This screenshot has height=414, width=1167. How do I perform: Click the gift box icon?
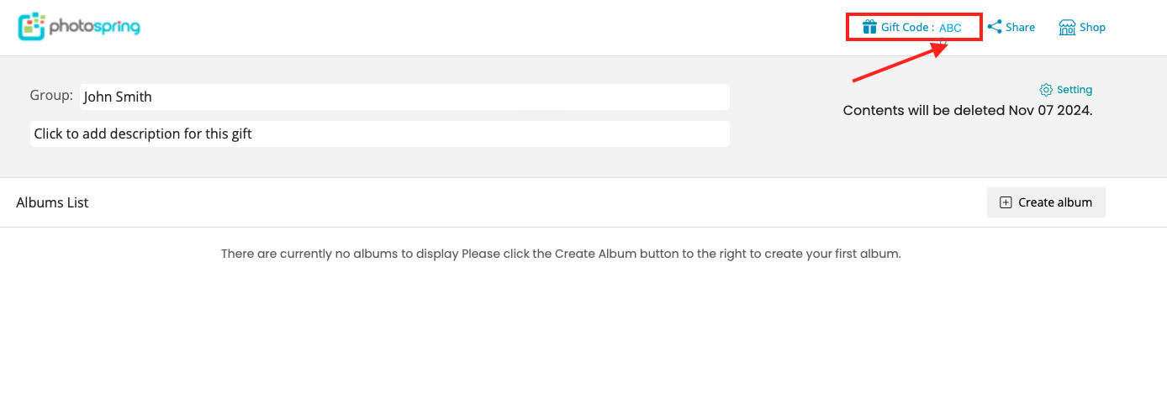click(869, 27)
